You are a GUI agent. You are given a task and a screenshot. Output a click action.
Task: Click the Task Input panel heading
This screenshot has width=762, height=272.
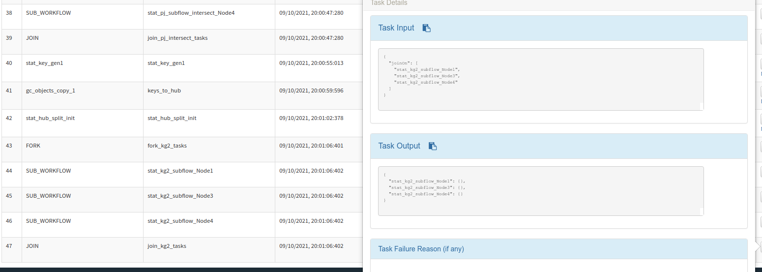point(558,28)
